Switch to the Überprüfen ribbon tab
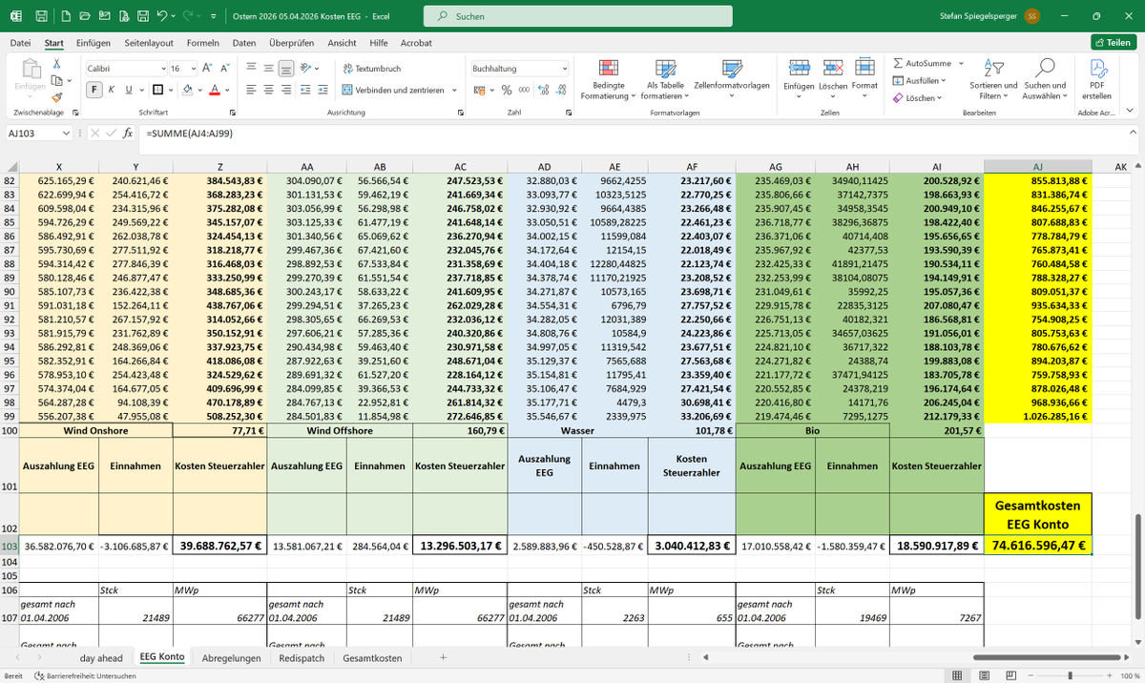Viewport: 1145px width, 683px height. click(292, 43)
